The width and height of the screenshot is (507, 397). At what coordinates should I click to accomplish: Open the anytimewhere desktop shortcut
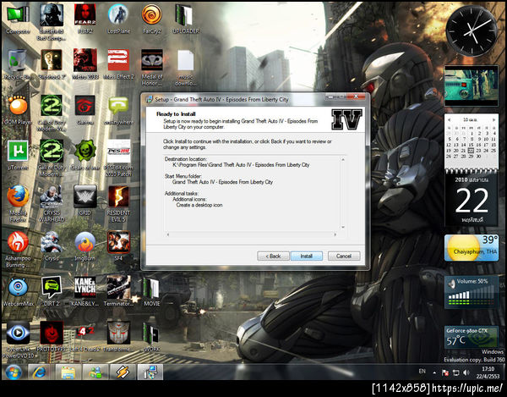[x=118, y=110]
